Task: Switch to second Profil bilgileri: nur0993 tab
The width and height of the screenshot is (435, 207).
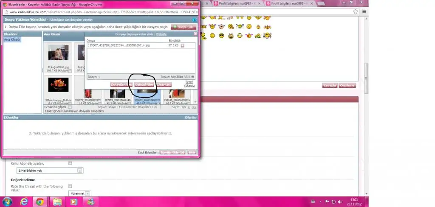Action: click(x=288, y=3)
